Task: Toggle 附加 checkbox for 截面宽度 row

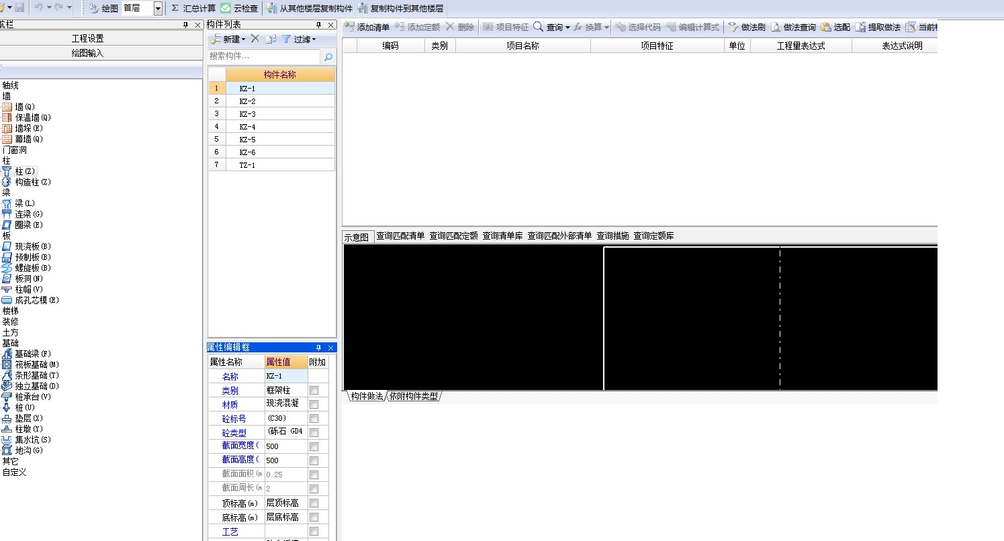Action: 314,446
